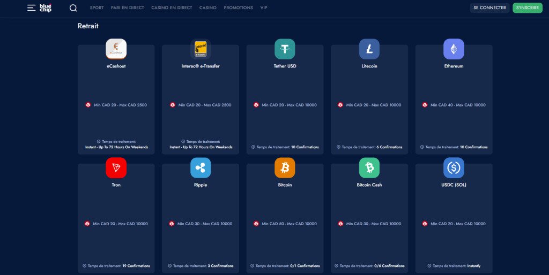The width and height of the screenshot is (549, 275).
Task: Select the Interac e-Transfer icon
Action: (201, 49)
